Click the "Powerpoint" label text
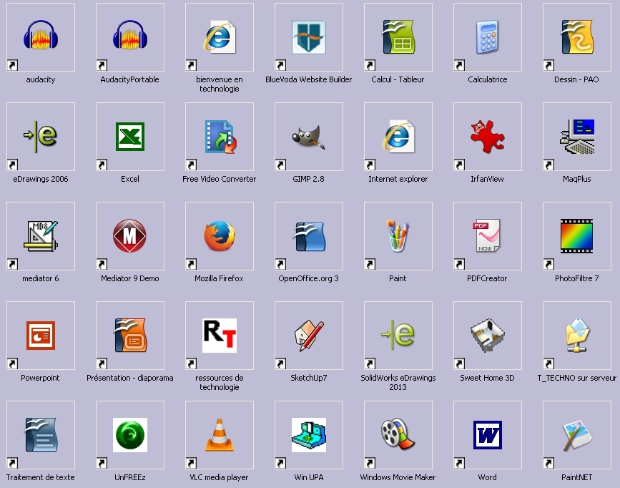Viewport: 620px width, 488px height. [x=40, y=378]
